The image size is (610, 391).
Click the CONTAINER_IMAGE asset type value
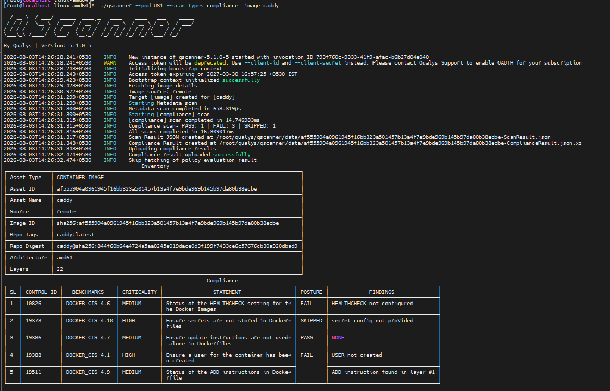point(80,177)
